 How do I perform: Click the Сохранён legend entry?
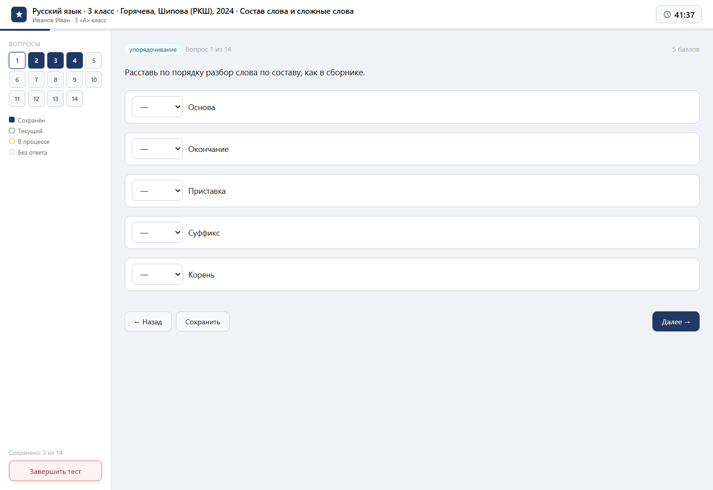[x=27, y=120]
